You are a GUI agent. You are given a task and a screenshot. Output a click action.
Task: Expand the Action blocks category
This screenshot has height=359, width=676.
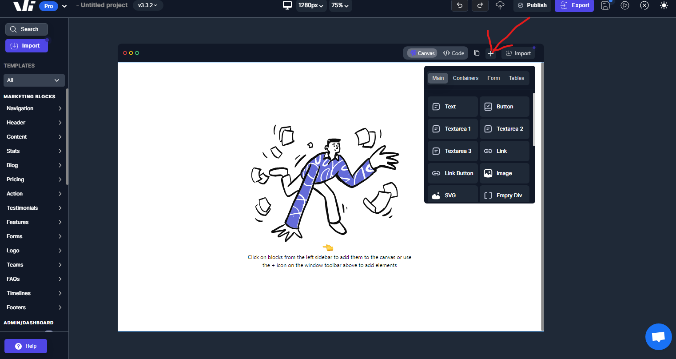34,194
